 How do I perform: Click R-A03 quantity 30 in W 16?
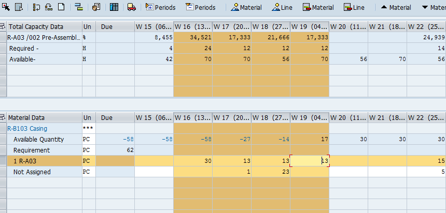tap(192, 161)
